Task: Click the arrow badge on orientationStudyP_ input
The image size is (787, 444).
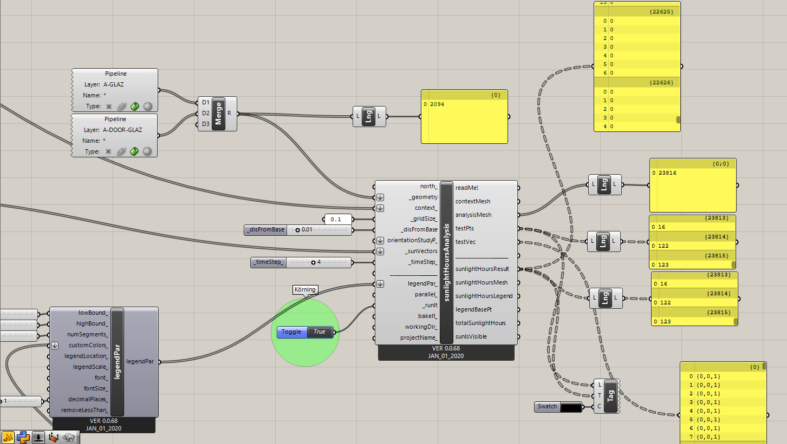Action: 380,241
